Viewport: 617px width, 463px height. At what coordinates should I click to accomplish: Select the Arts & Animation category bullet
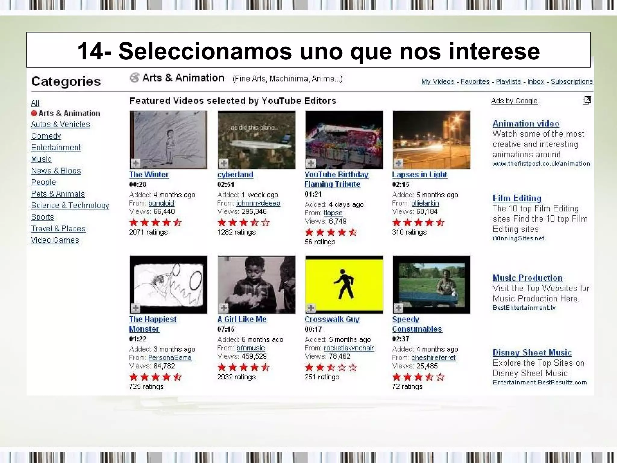[34, 113]
